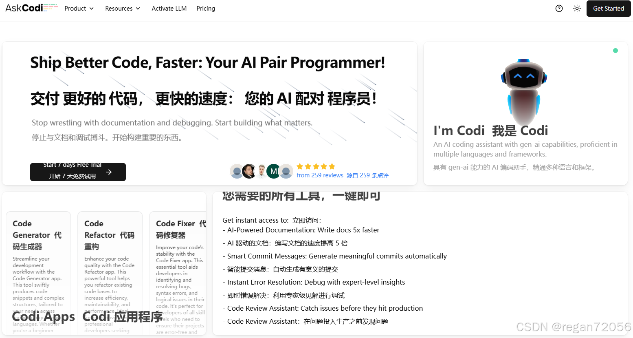This screenshot has width=633, height=338.
Task: Click 'Ship Better Code, Faster' headline
Action: [207, 63]
